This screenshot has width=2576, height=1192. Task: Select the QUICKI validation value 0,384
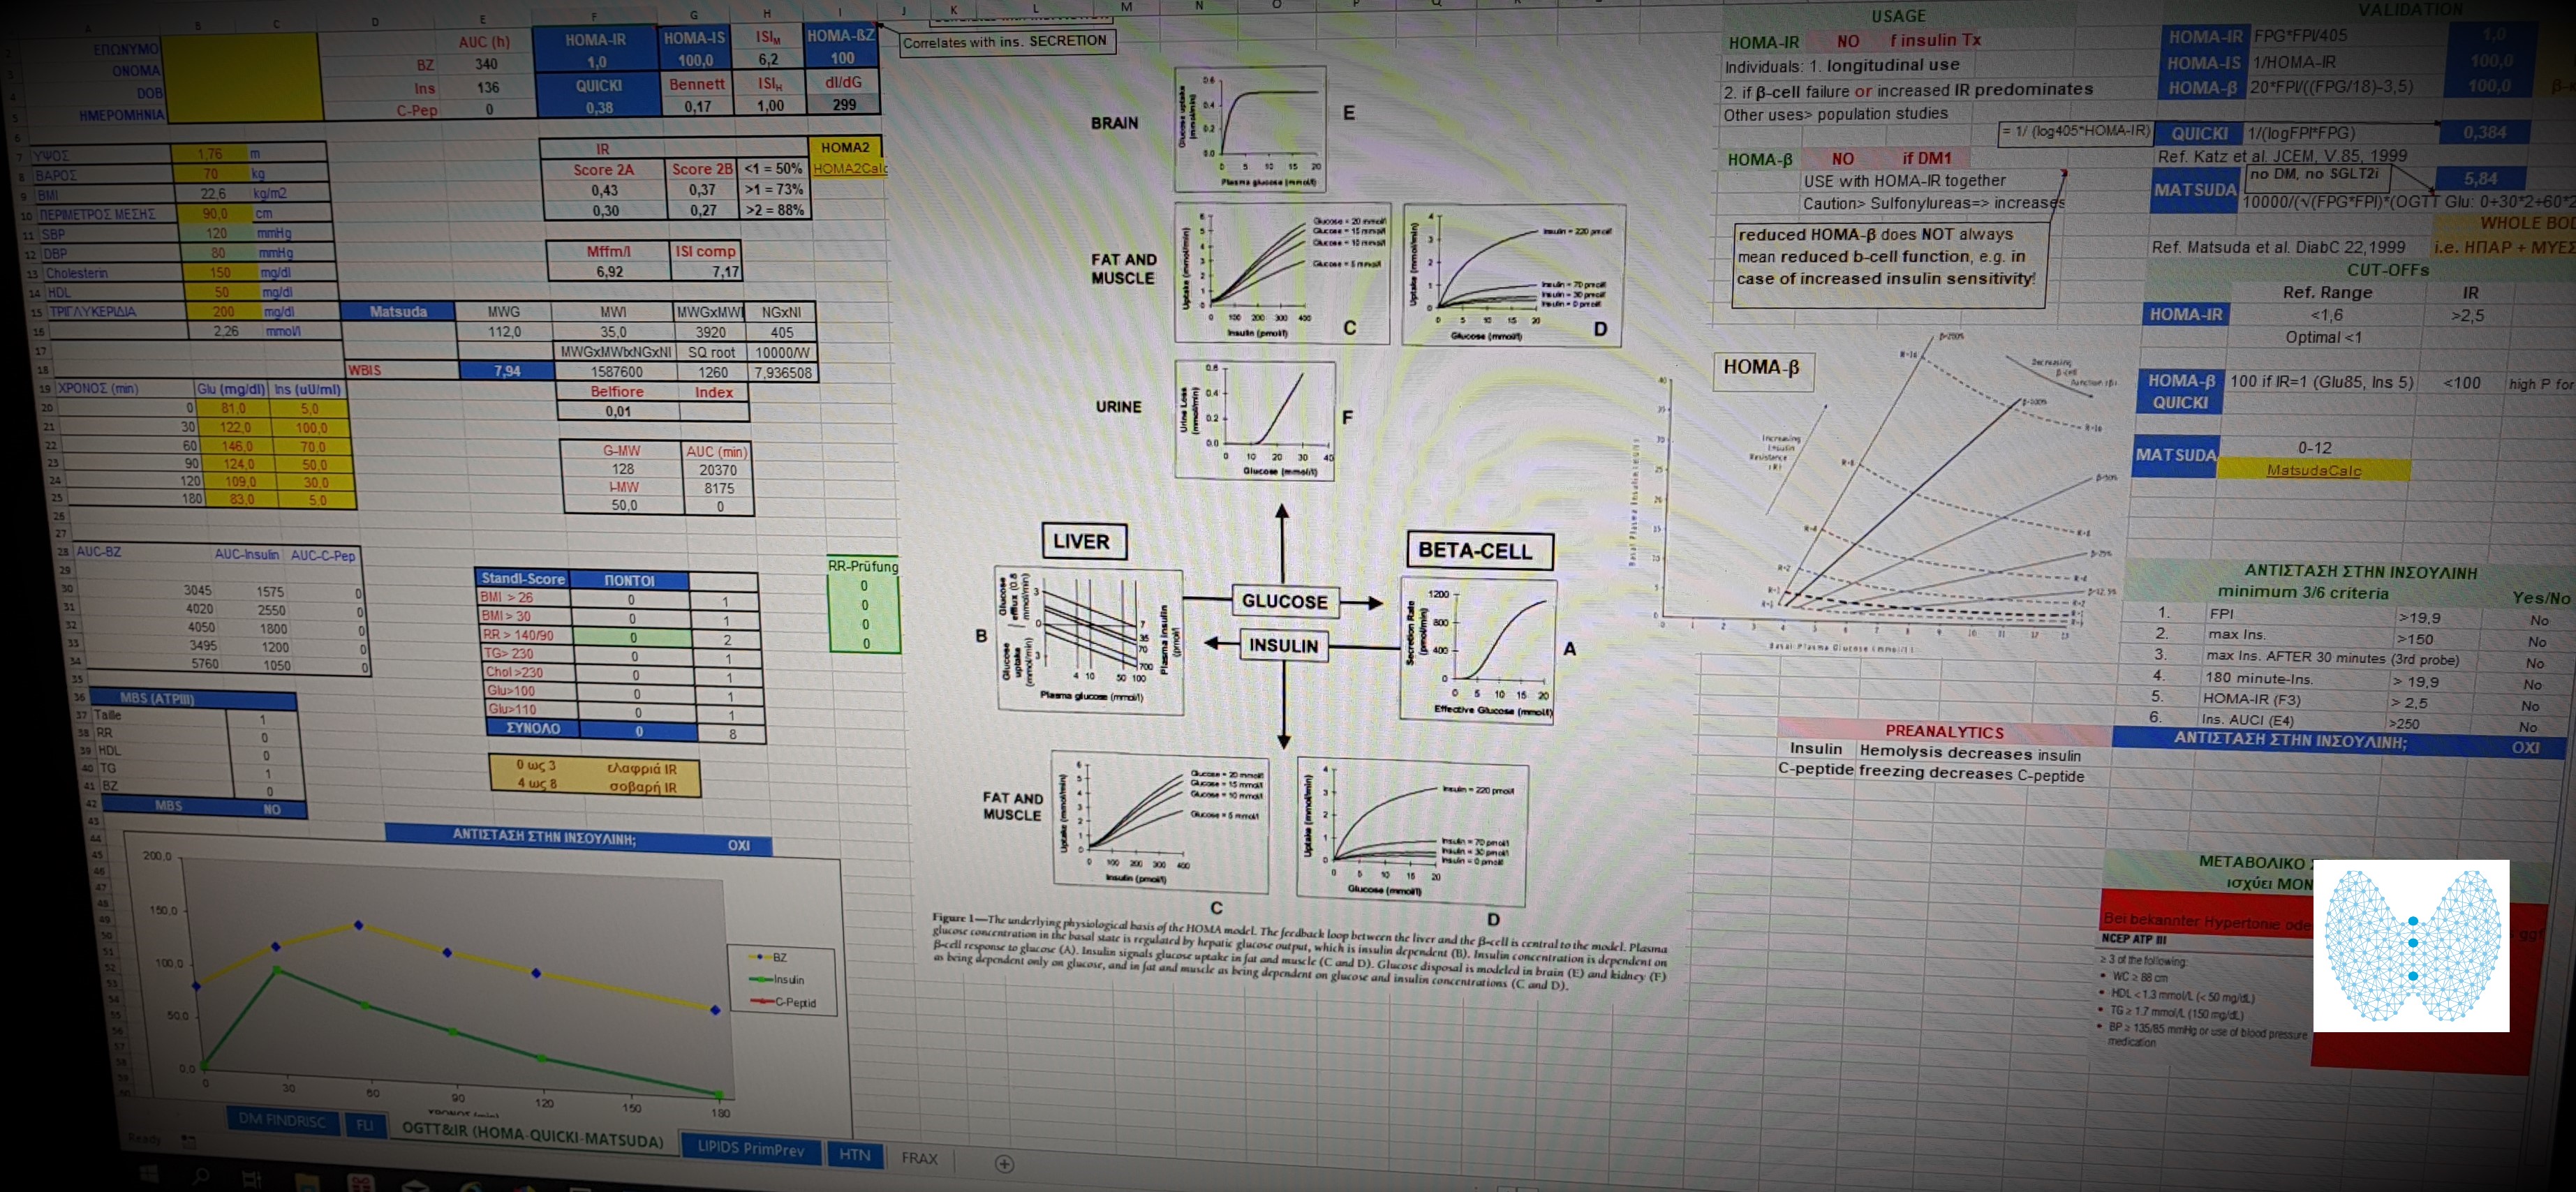(x=2485, y=132)
